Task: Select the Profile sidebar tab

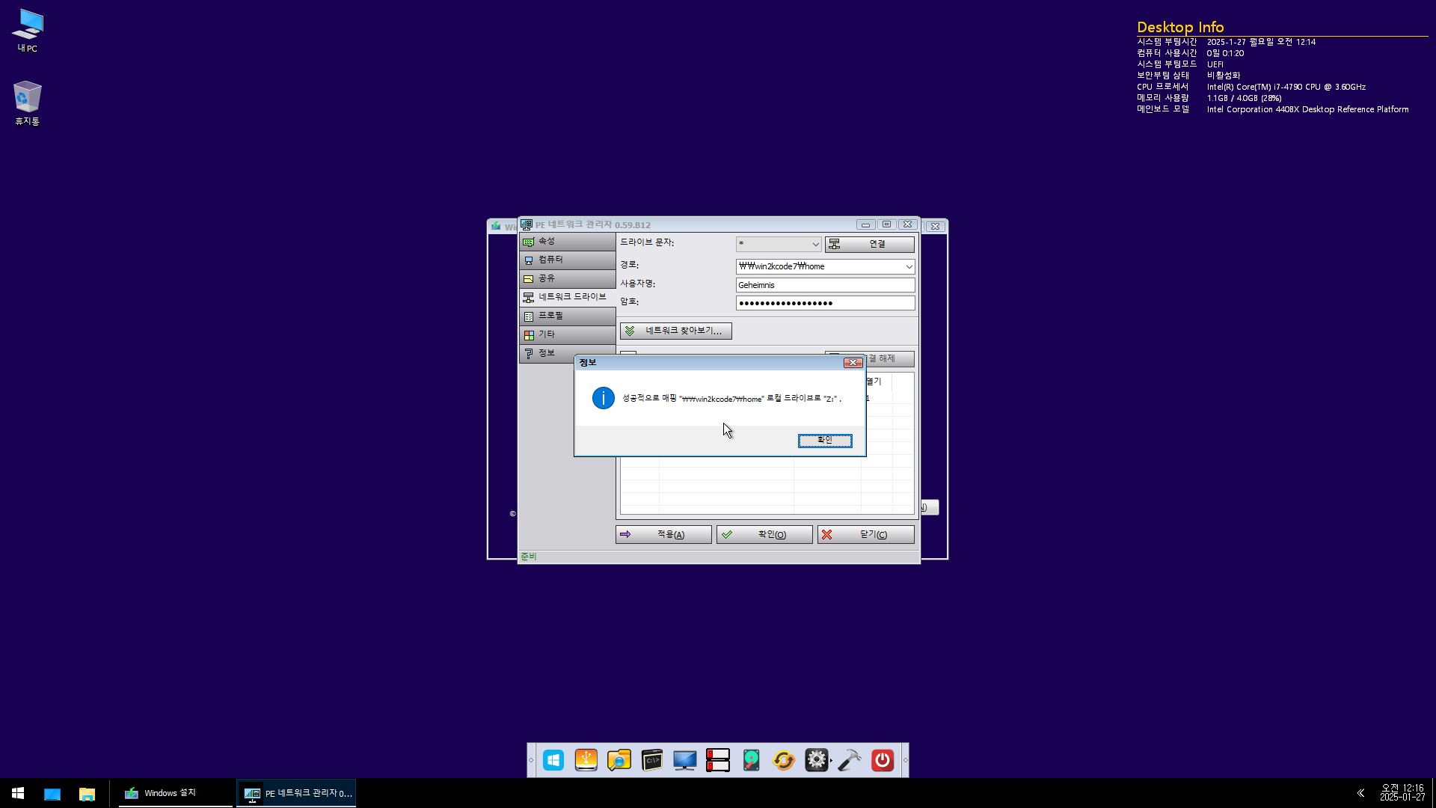Action: pyautogui.click(x=567, y=316)
